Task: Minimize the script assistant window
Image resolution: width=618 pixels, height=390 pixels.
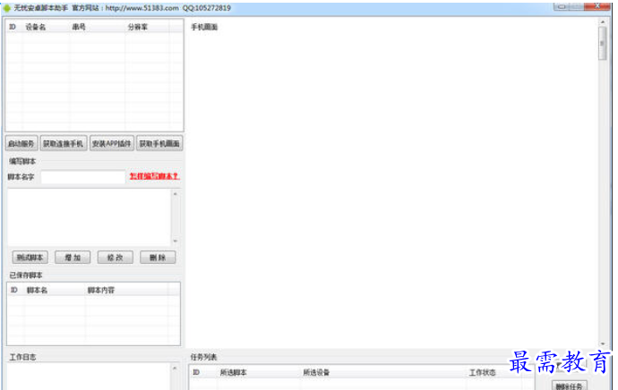Action: coord(562,6)
